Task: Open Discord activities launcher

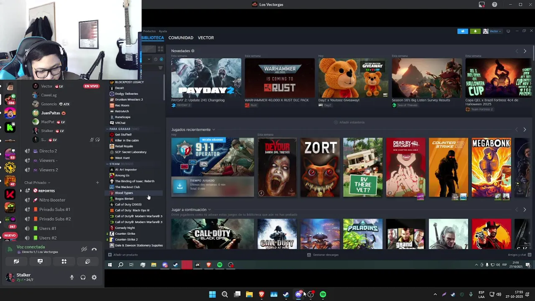Action: pos(64,261)
